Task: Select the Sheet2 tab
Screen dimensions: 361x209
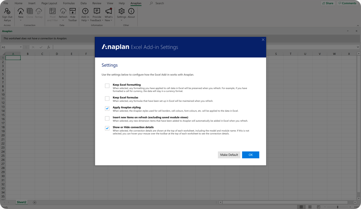Action: coord(21,202)
